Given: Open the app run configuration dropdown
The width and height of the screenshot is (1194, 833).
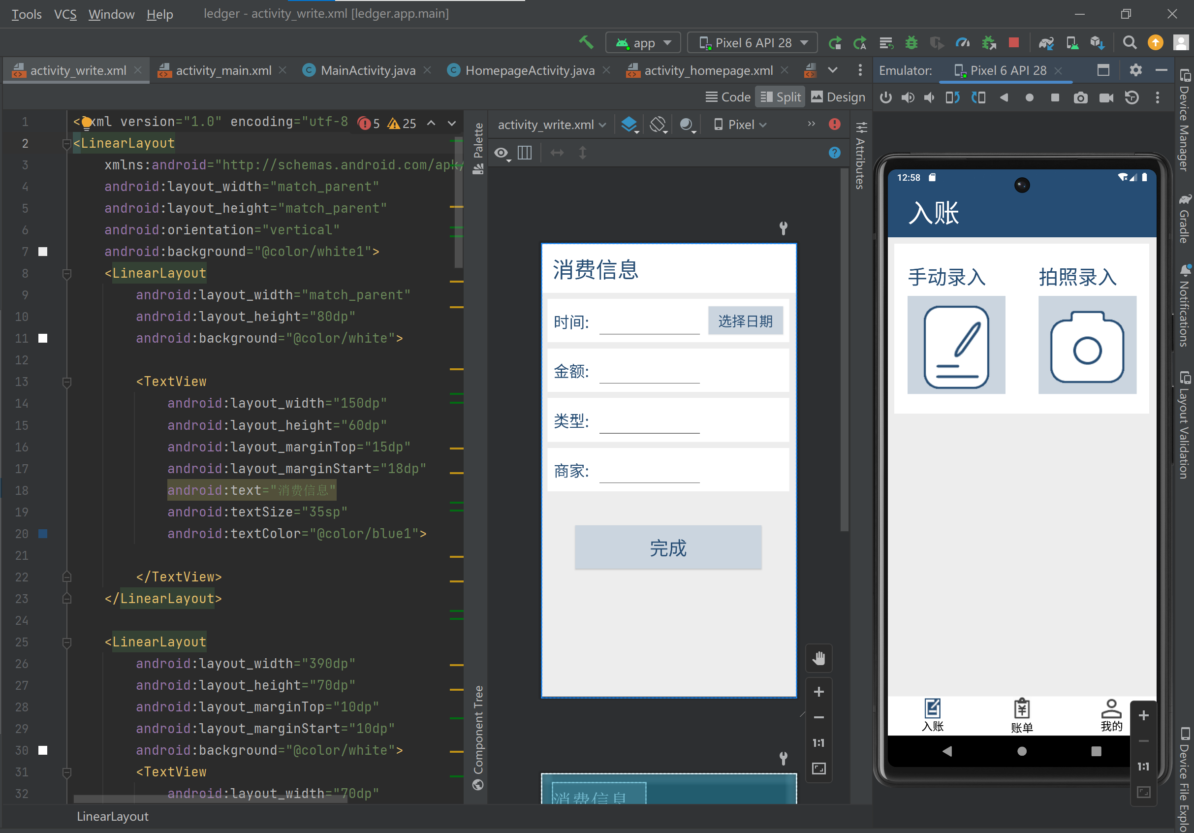Looking at the screenshot, I should pos(643,43).
